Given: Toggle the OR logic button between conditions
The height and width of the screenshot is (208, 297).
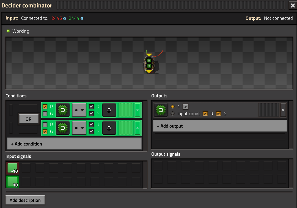Looking at the screenshot, I should (x=29, y=119).
